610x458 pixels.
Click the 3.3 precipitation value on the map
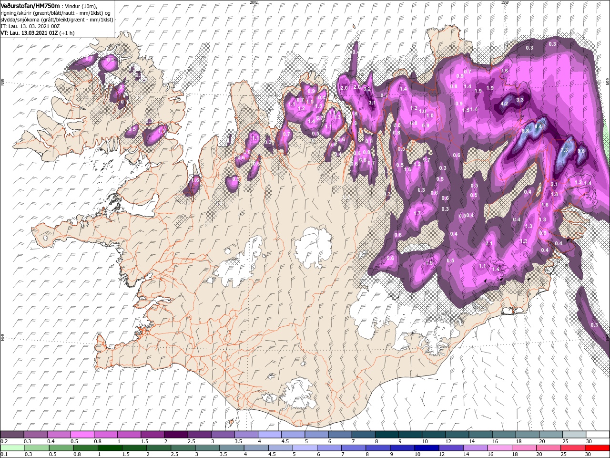[x=520, y=100]
